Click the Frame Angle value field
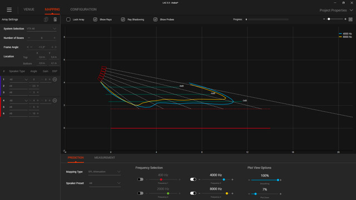 coord(42,47)
